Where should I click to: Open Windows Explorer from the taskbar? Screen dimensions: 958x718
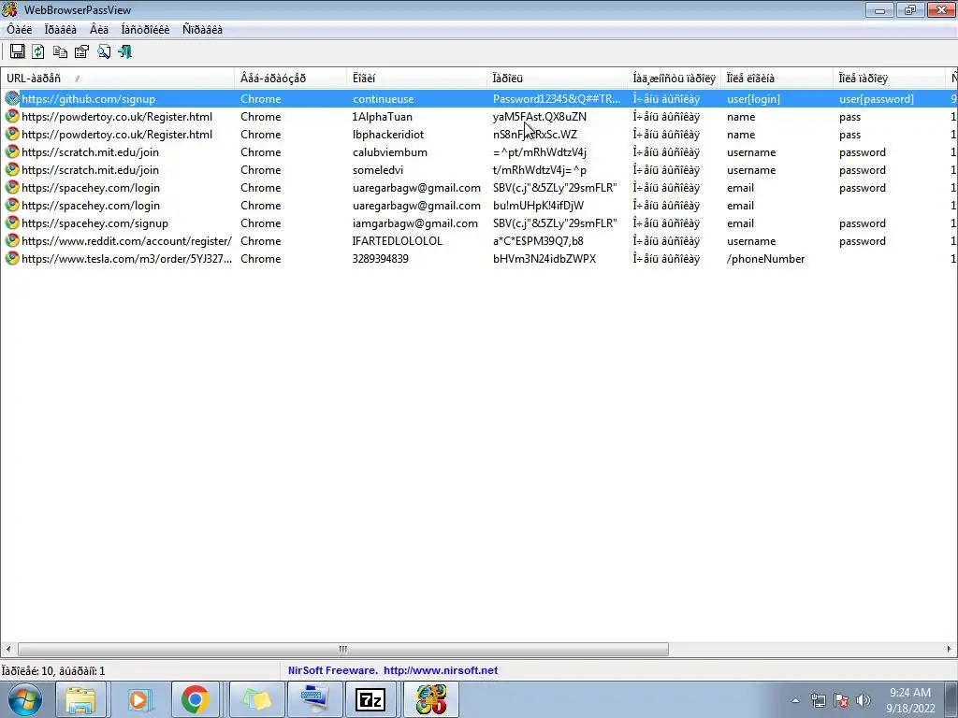coord(80,699)
